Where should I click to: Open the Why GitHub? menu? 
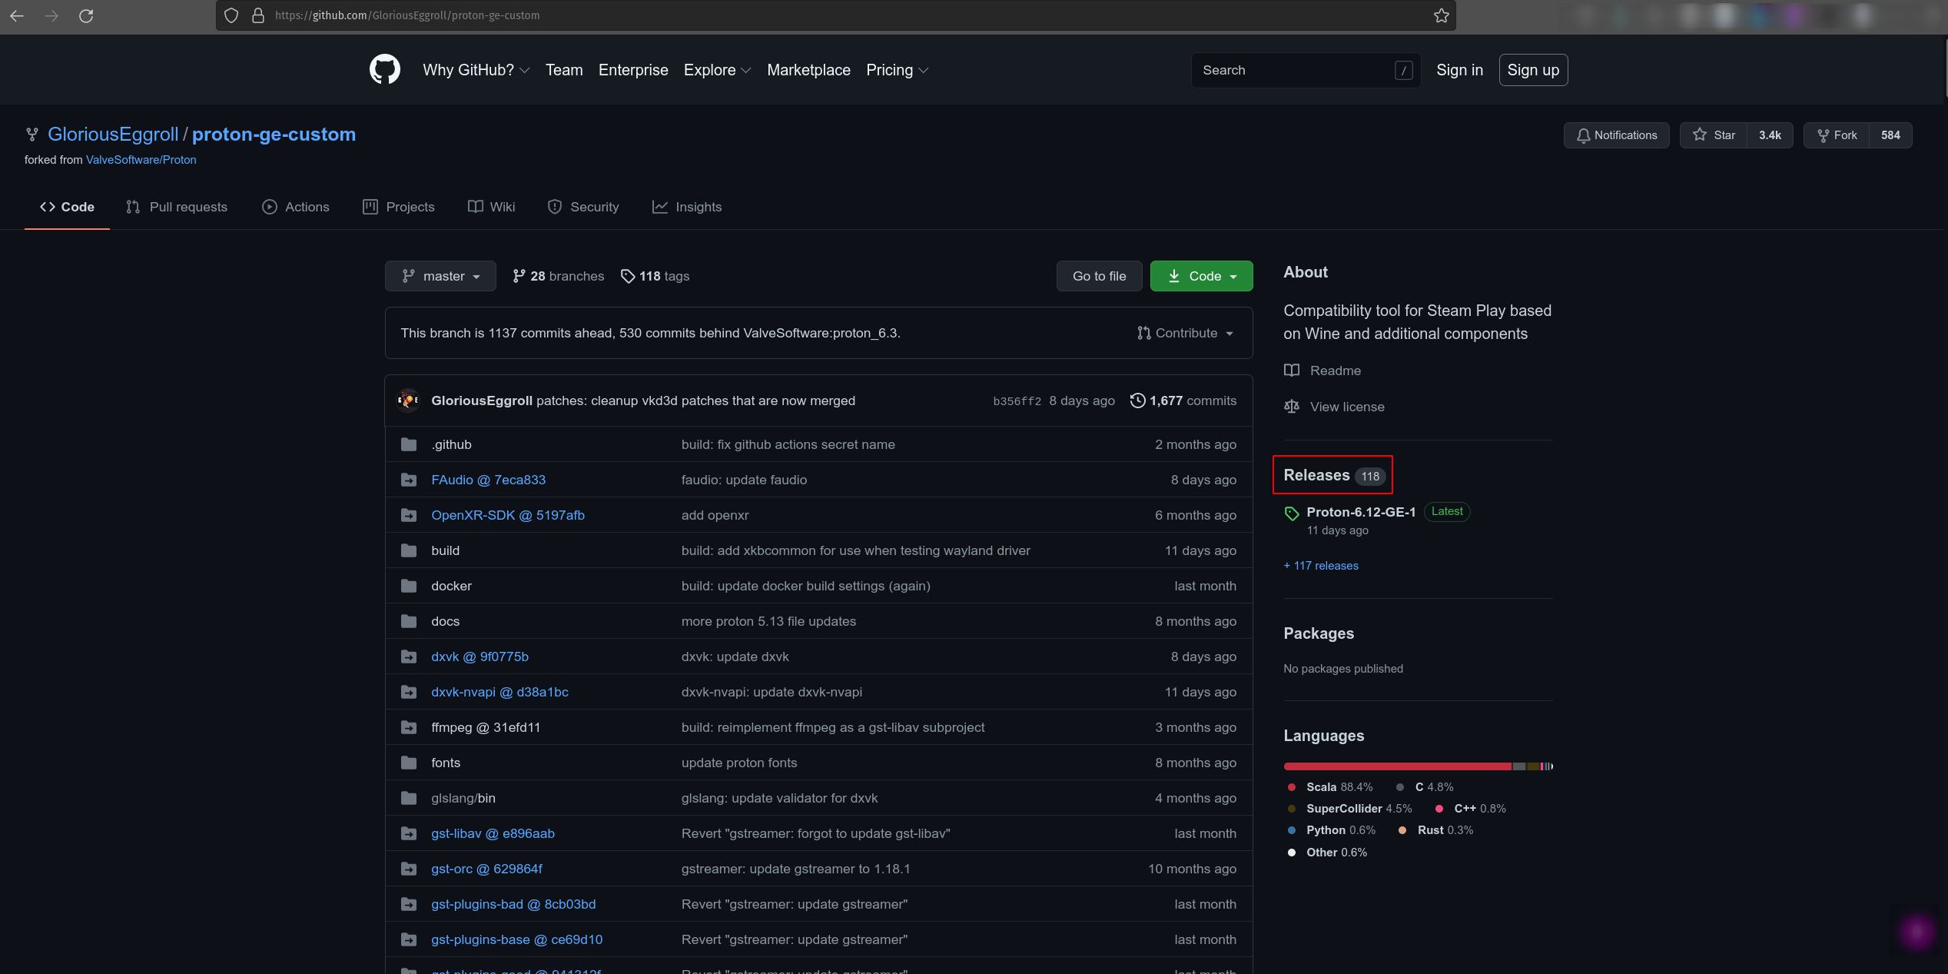point(476,70)
